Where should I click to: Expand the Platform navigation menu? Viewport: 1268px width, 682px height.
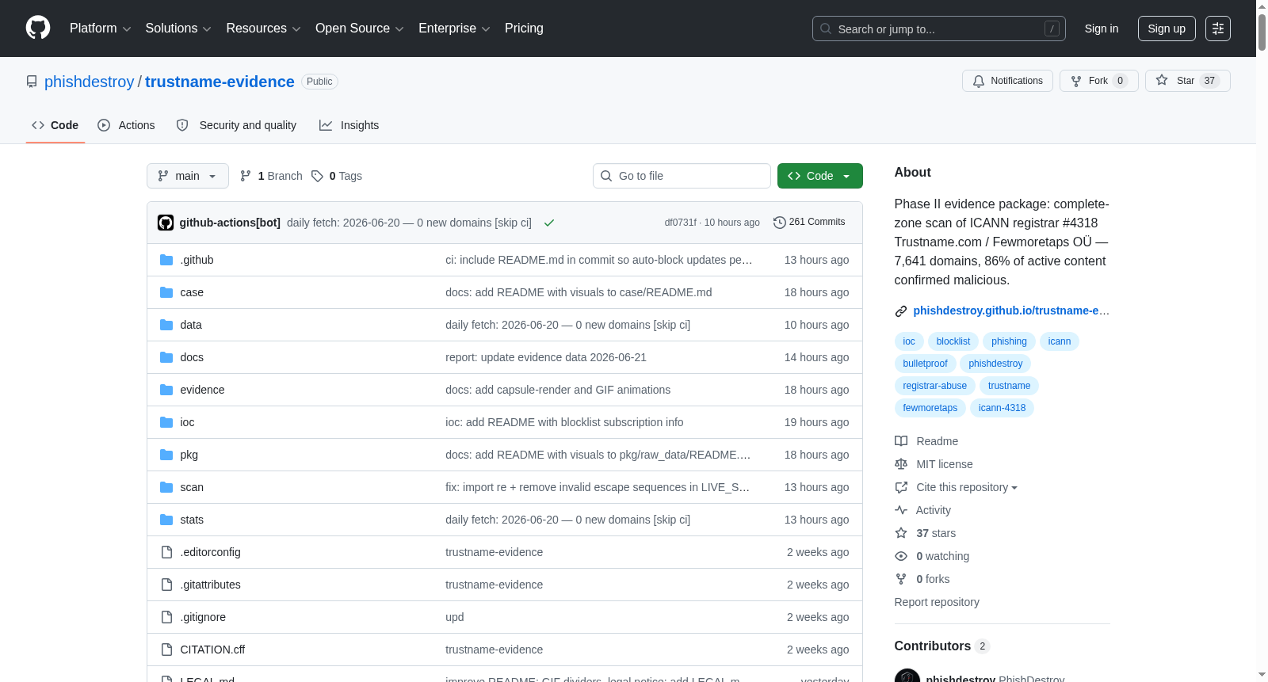(x=100, y=29)
